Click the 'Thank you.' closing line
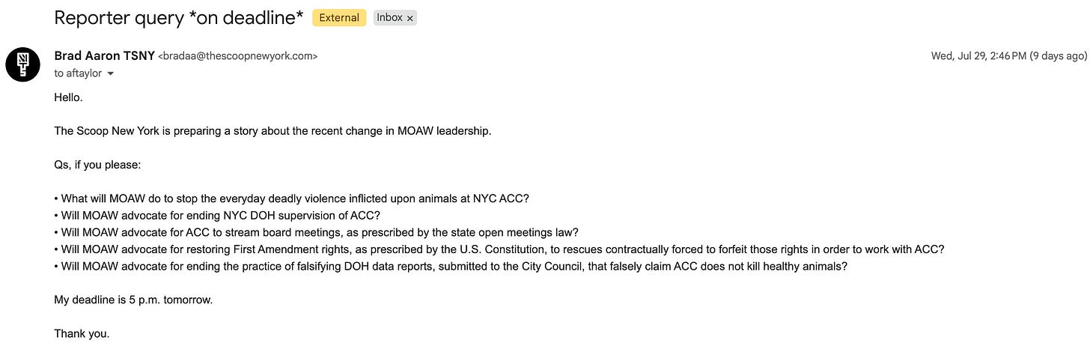 tap(82, 333)
